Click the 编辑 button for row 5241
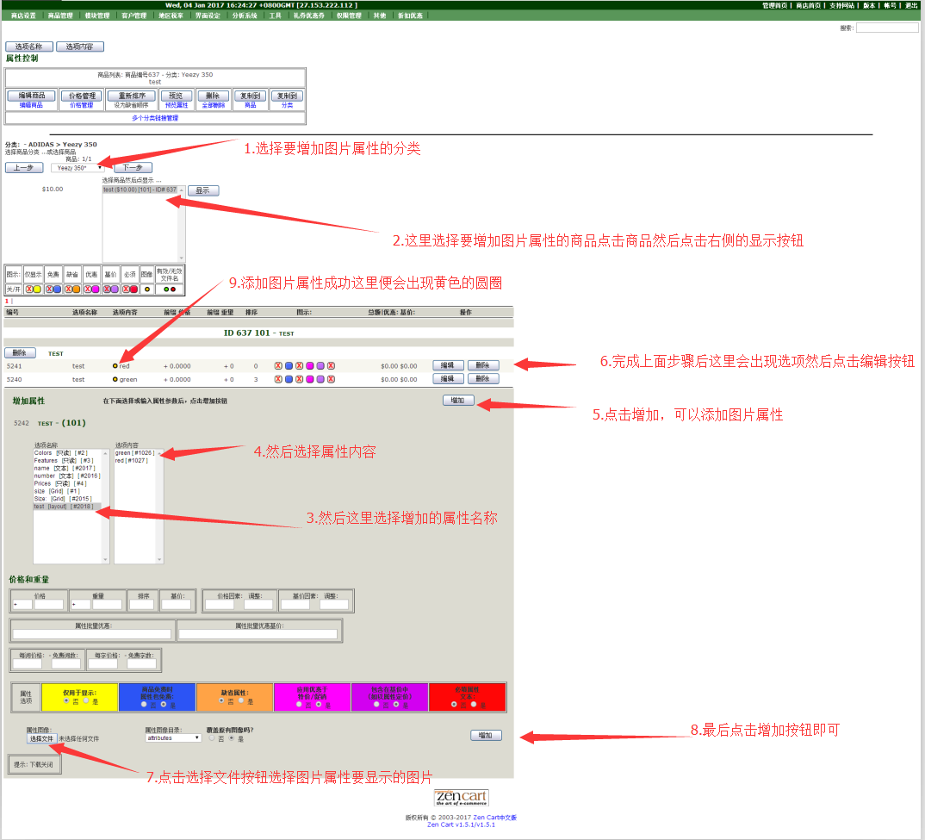The height and width of the screenshot is (840, 925). 447,365
